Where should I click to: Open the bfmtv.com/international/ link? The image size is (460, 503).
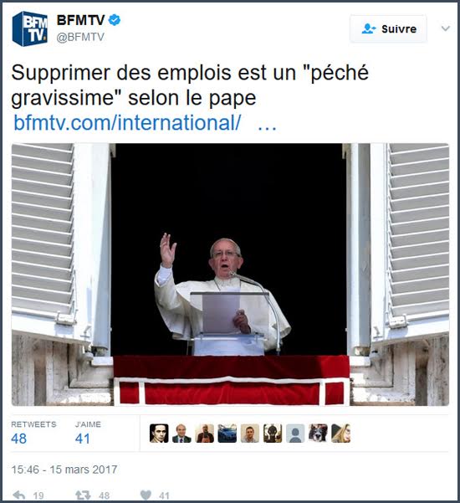coord(127,123)
